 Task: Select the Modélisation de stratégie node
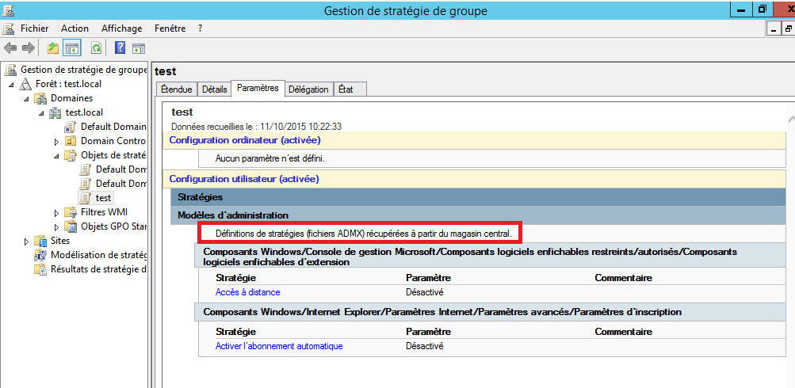(97, 255)
